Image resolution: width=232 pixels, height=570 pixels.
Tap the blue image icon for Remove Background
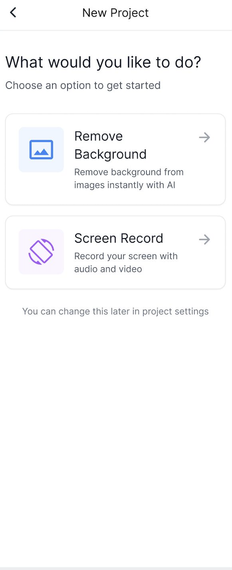point(41,150)
